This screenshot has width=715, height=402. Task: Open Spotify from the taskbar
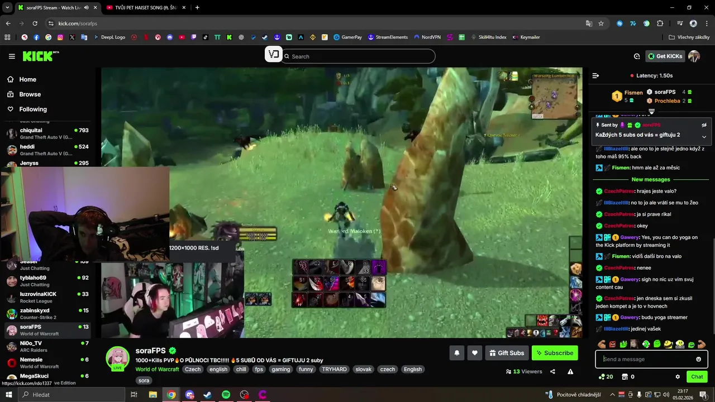coord(226,395)
